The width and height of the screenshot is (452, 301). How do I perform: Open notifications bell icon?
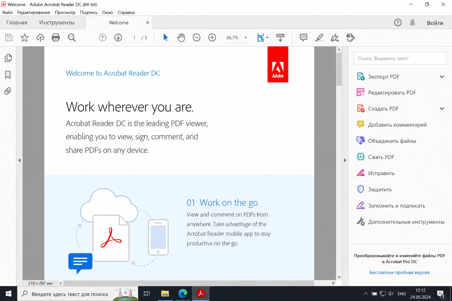pos(412,23)
